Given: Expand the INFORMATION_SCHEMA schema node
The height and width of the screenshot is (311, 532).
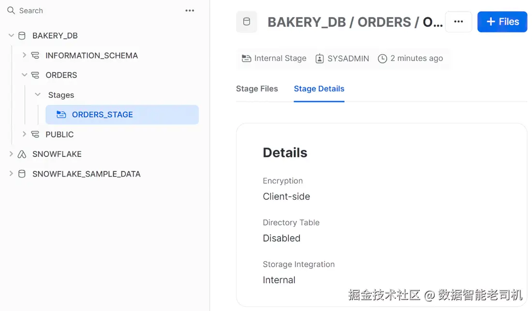Looking at the screenshot, I should [x=24, y=55].
